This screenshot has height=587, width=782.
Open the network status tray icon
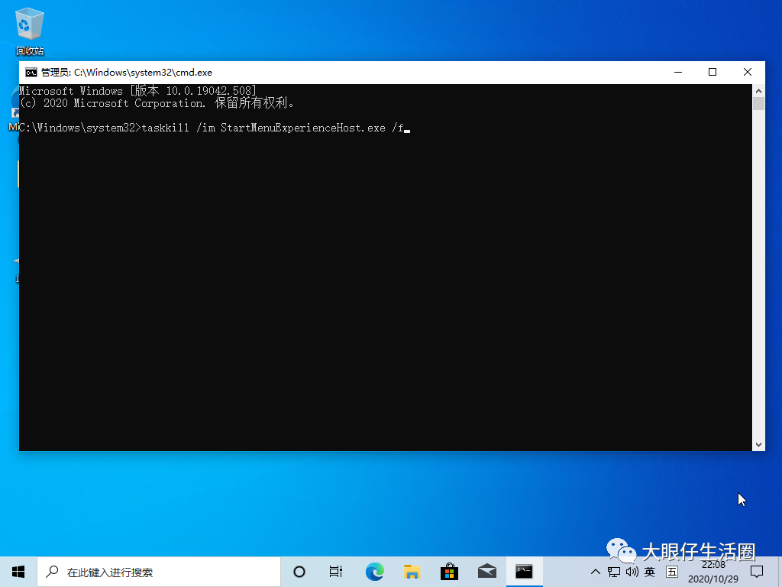(614, 572)
